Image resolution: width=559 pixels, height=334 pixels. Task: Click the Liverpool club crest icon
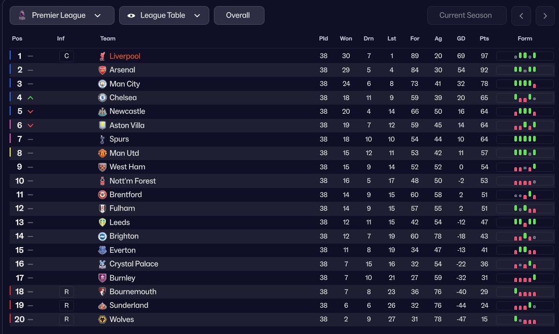click(102, 56)
